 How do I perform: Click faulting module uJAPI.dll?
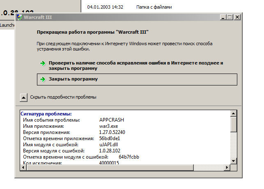click(x=108, y=145)
